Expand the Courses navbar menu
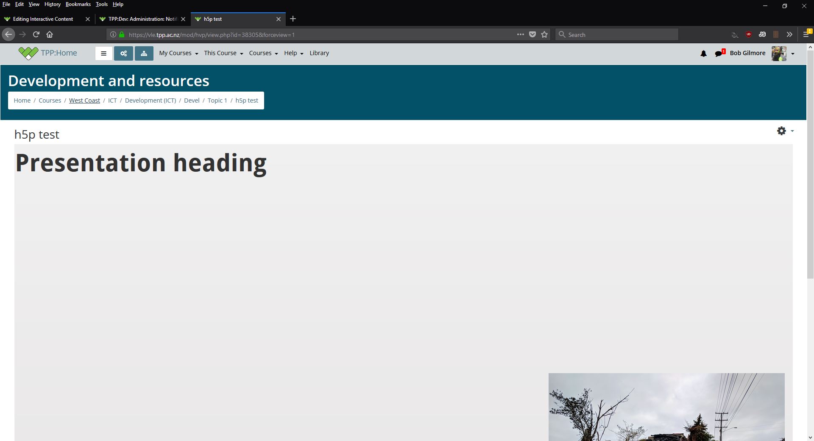814x441 pixels. pyautogui.click(x=263, y=53)
